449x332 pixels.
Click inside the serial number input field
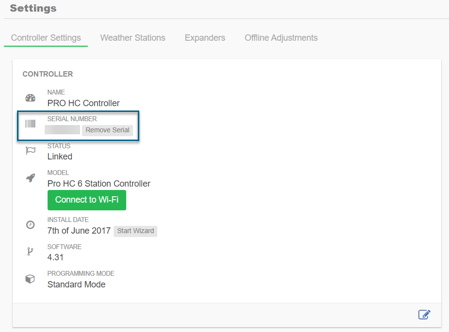point(62,130)
